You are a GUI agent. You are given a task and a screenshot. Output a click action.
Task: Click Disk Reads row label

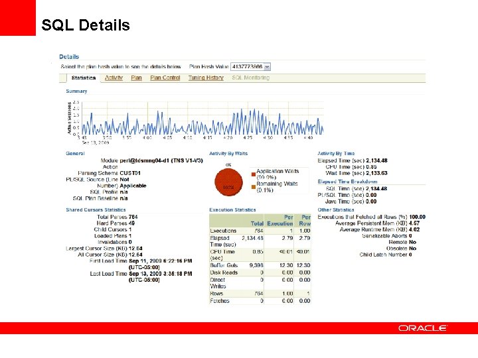coord(224,272)
